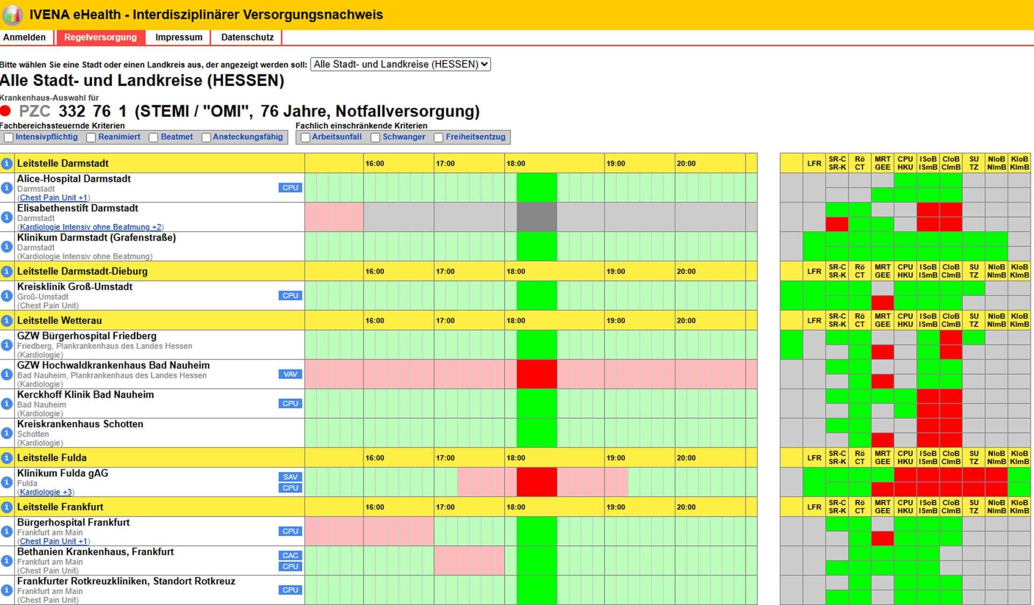Click CAC badge of Bethanien Krankenhaus
Image resolution: width=1034 pixels, height=605 pixels.
[x=290, y=555]
